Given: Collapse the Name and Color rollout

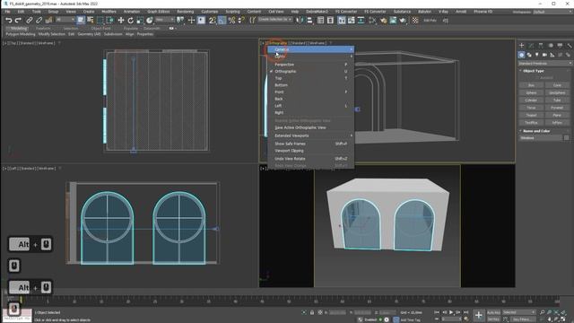Looking at the screenshot, I should click(536, 131).
